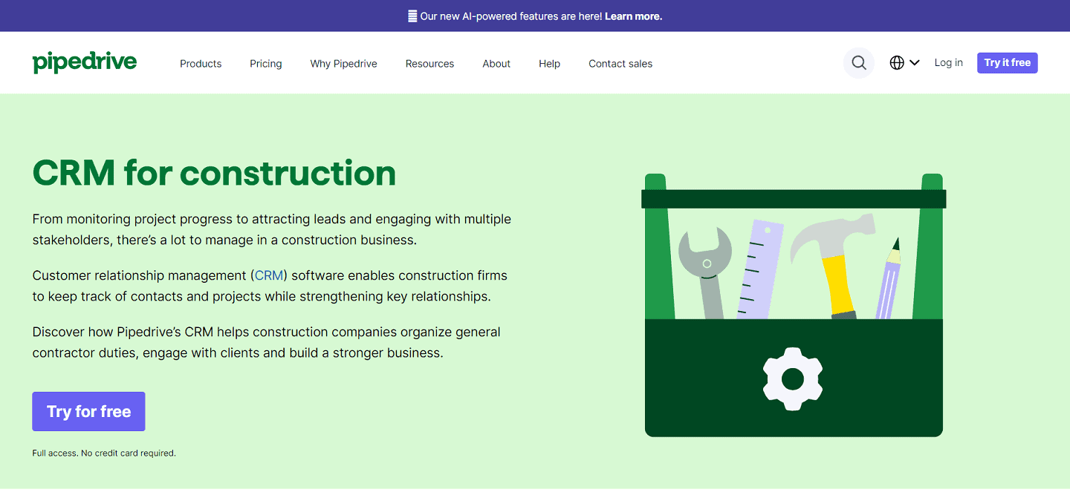Open the Resources dropdown

coord(429,63)
